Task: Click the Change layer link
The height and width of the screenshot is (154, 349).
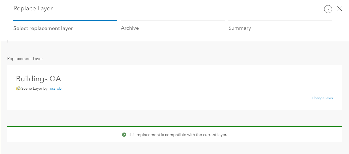Action: pyautogui.click(x=323, y=98)
